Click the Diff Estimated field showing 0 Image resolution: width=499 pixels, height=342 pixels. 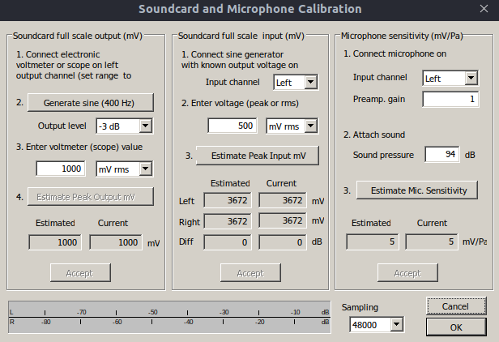227,242
